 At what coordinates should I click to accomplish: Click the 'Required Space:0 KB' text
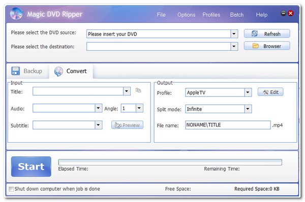[x=257, y=189]
